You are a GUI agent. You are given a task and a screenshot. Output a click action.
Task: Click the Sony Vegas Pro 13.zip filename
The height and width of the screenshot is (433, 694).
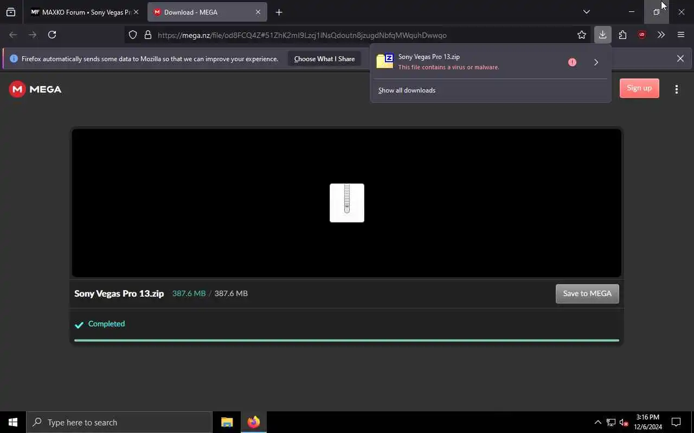pos(119,293)
